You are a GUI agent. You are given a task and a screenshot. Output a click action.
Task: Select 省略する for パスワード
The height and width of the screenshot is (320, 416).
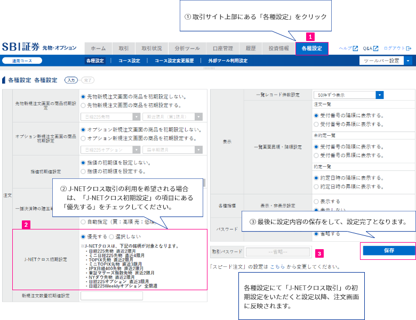click(316, 234)
